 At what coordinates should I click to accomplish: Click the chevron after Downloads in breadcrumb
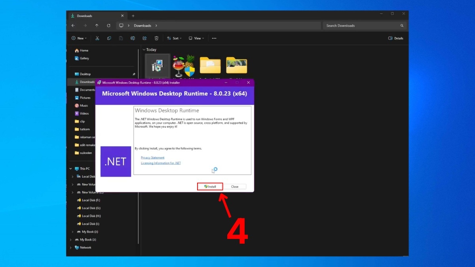[x=156, y=26]
